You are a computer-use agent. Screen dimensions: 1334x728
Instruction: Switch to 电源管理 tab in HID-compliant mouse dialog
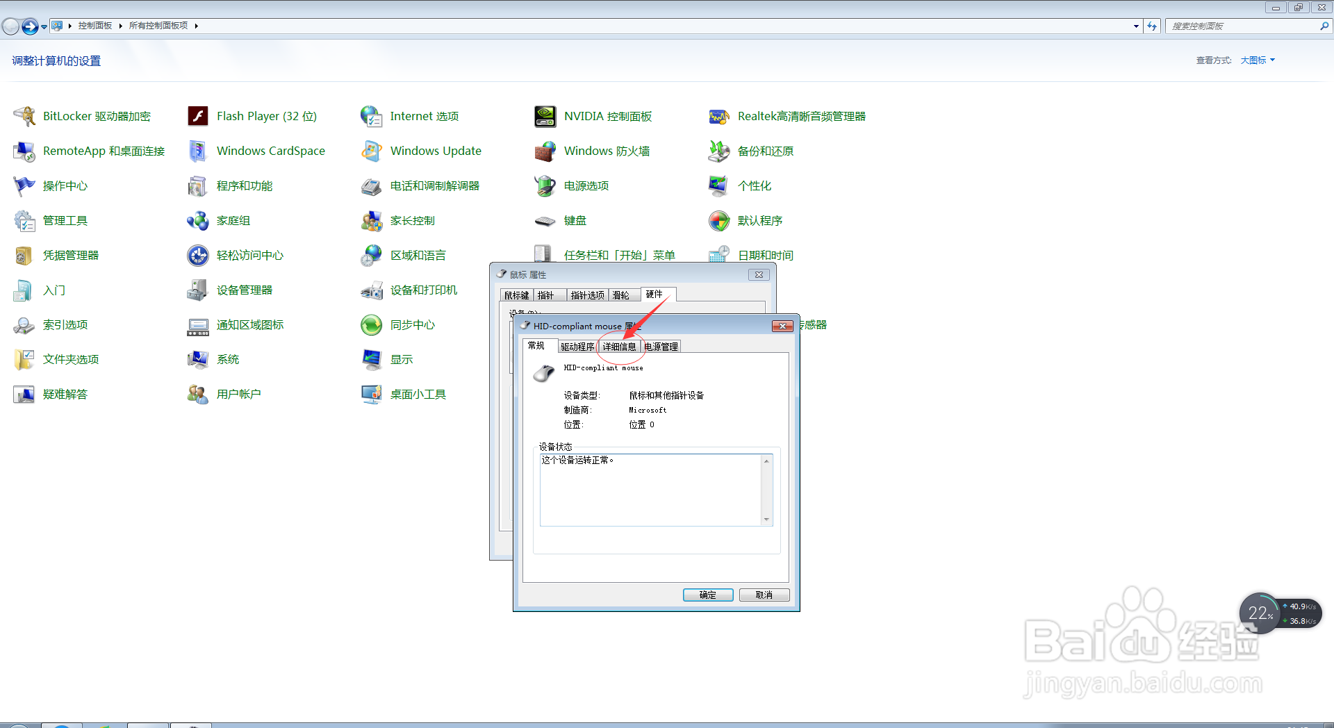pos(661,347)
